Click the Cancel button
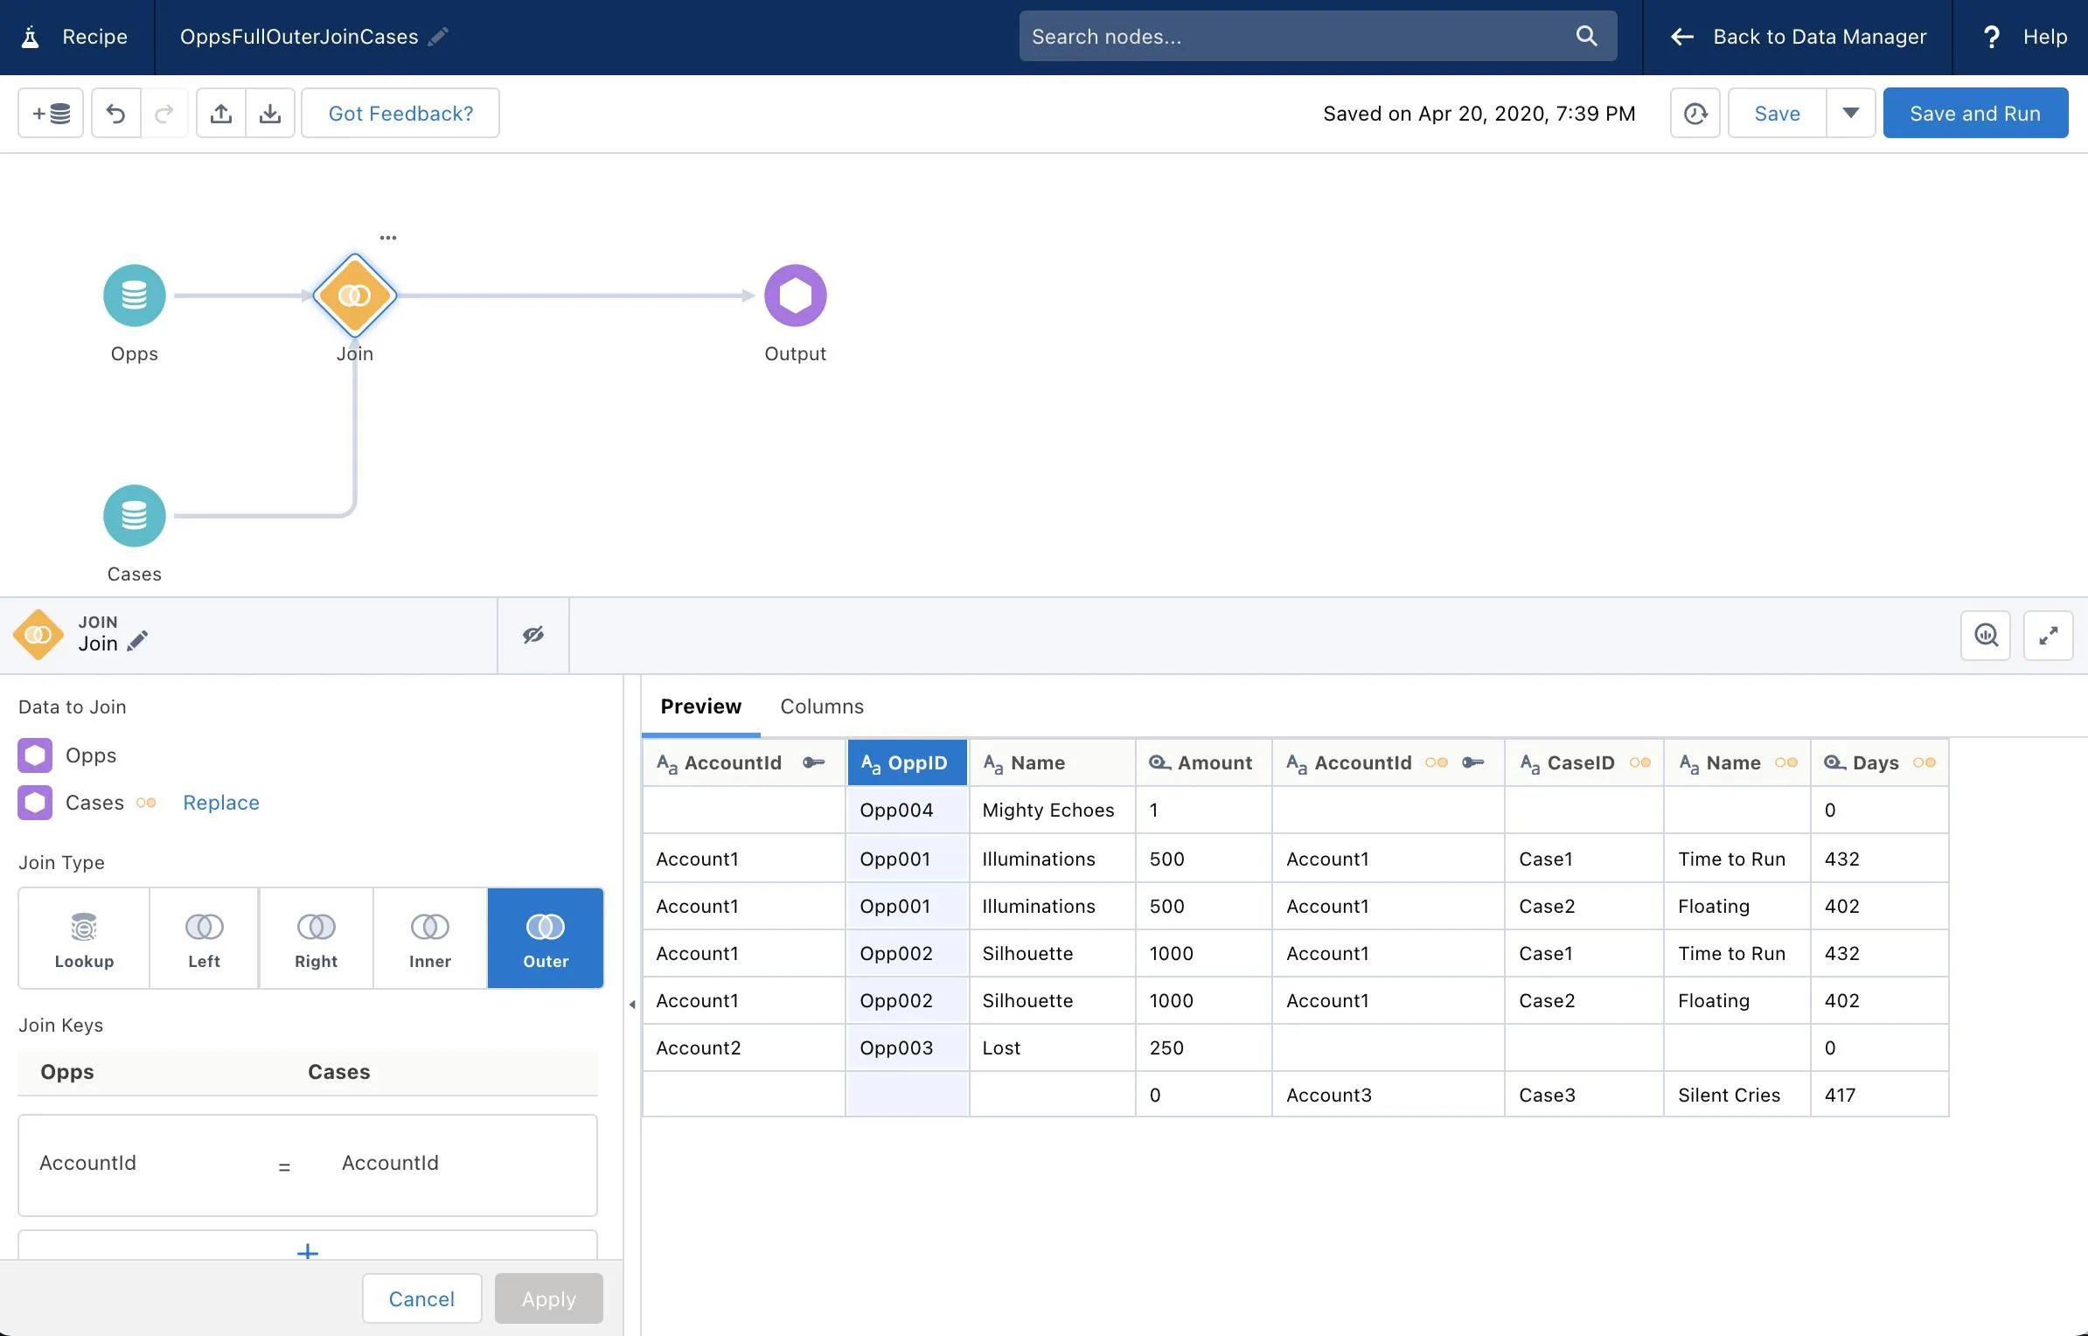Viewport: 2088px width, 1336px height. pyautogui.click(x=421, y=1298)
